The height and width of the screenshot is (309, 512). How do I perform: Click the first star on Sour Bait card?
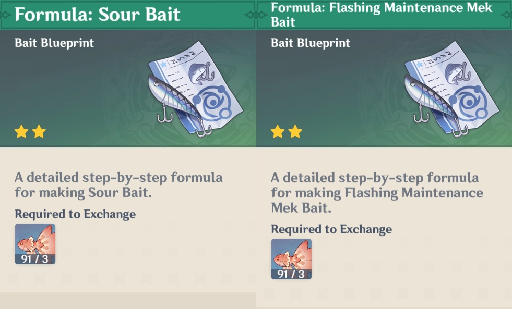21,132
